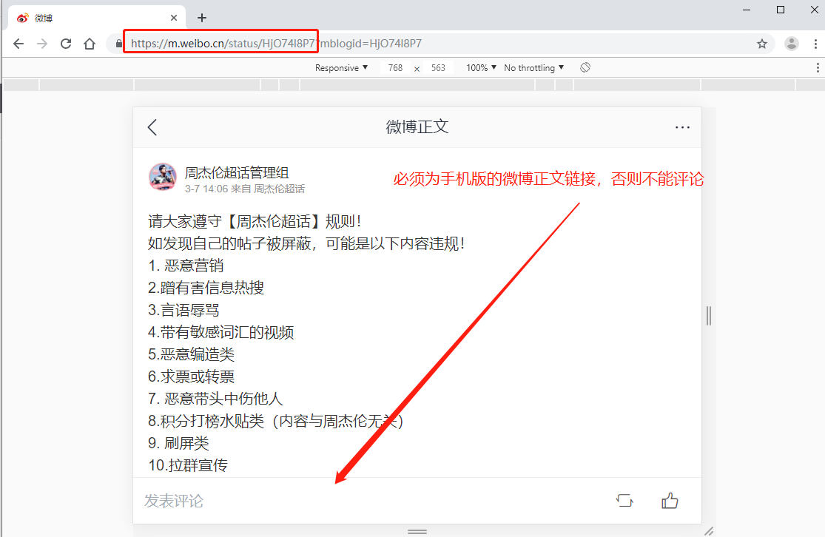Open device toolbar more options
The image size is (825, 537).
click(817, 67)
